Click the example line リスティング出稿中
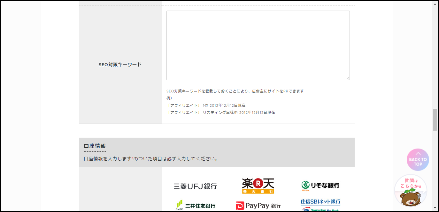Viewport: 439px width, 212px height. point(220,113)
